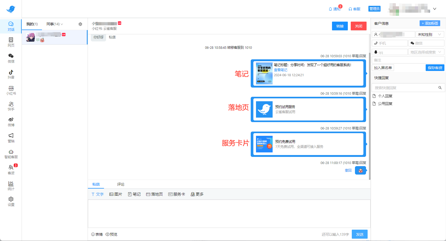Viewport: 446px width, 241px height.
Task: Open the 未知性别 gender dropdown
Action: click(429, 35)
